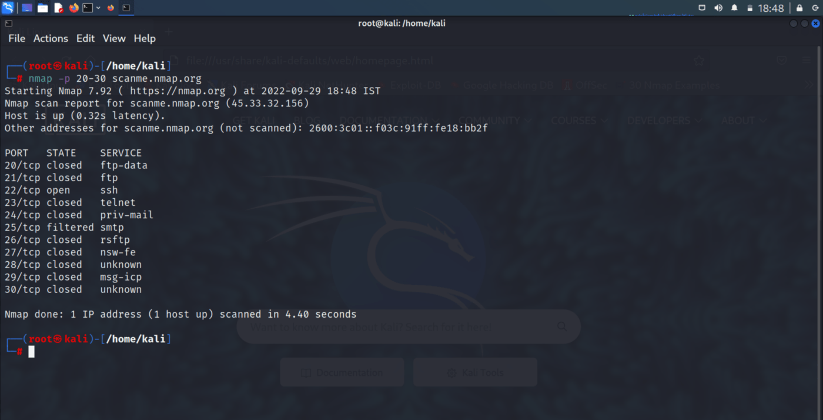Open the workspace pager next to the Kali icon

tap(26, 8)
